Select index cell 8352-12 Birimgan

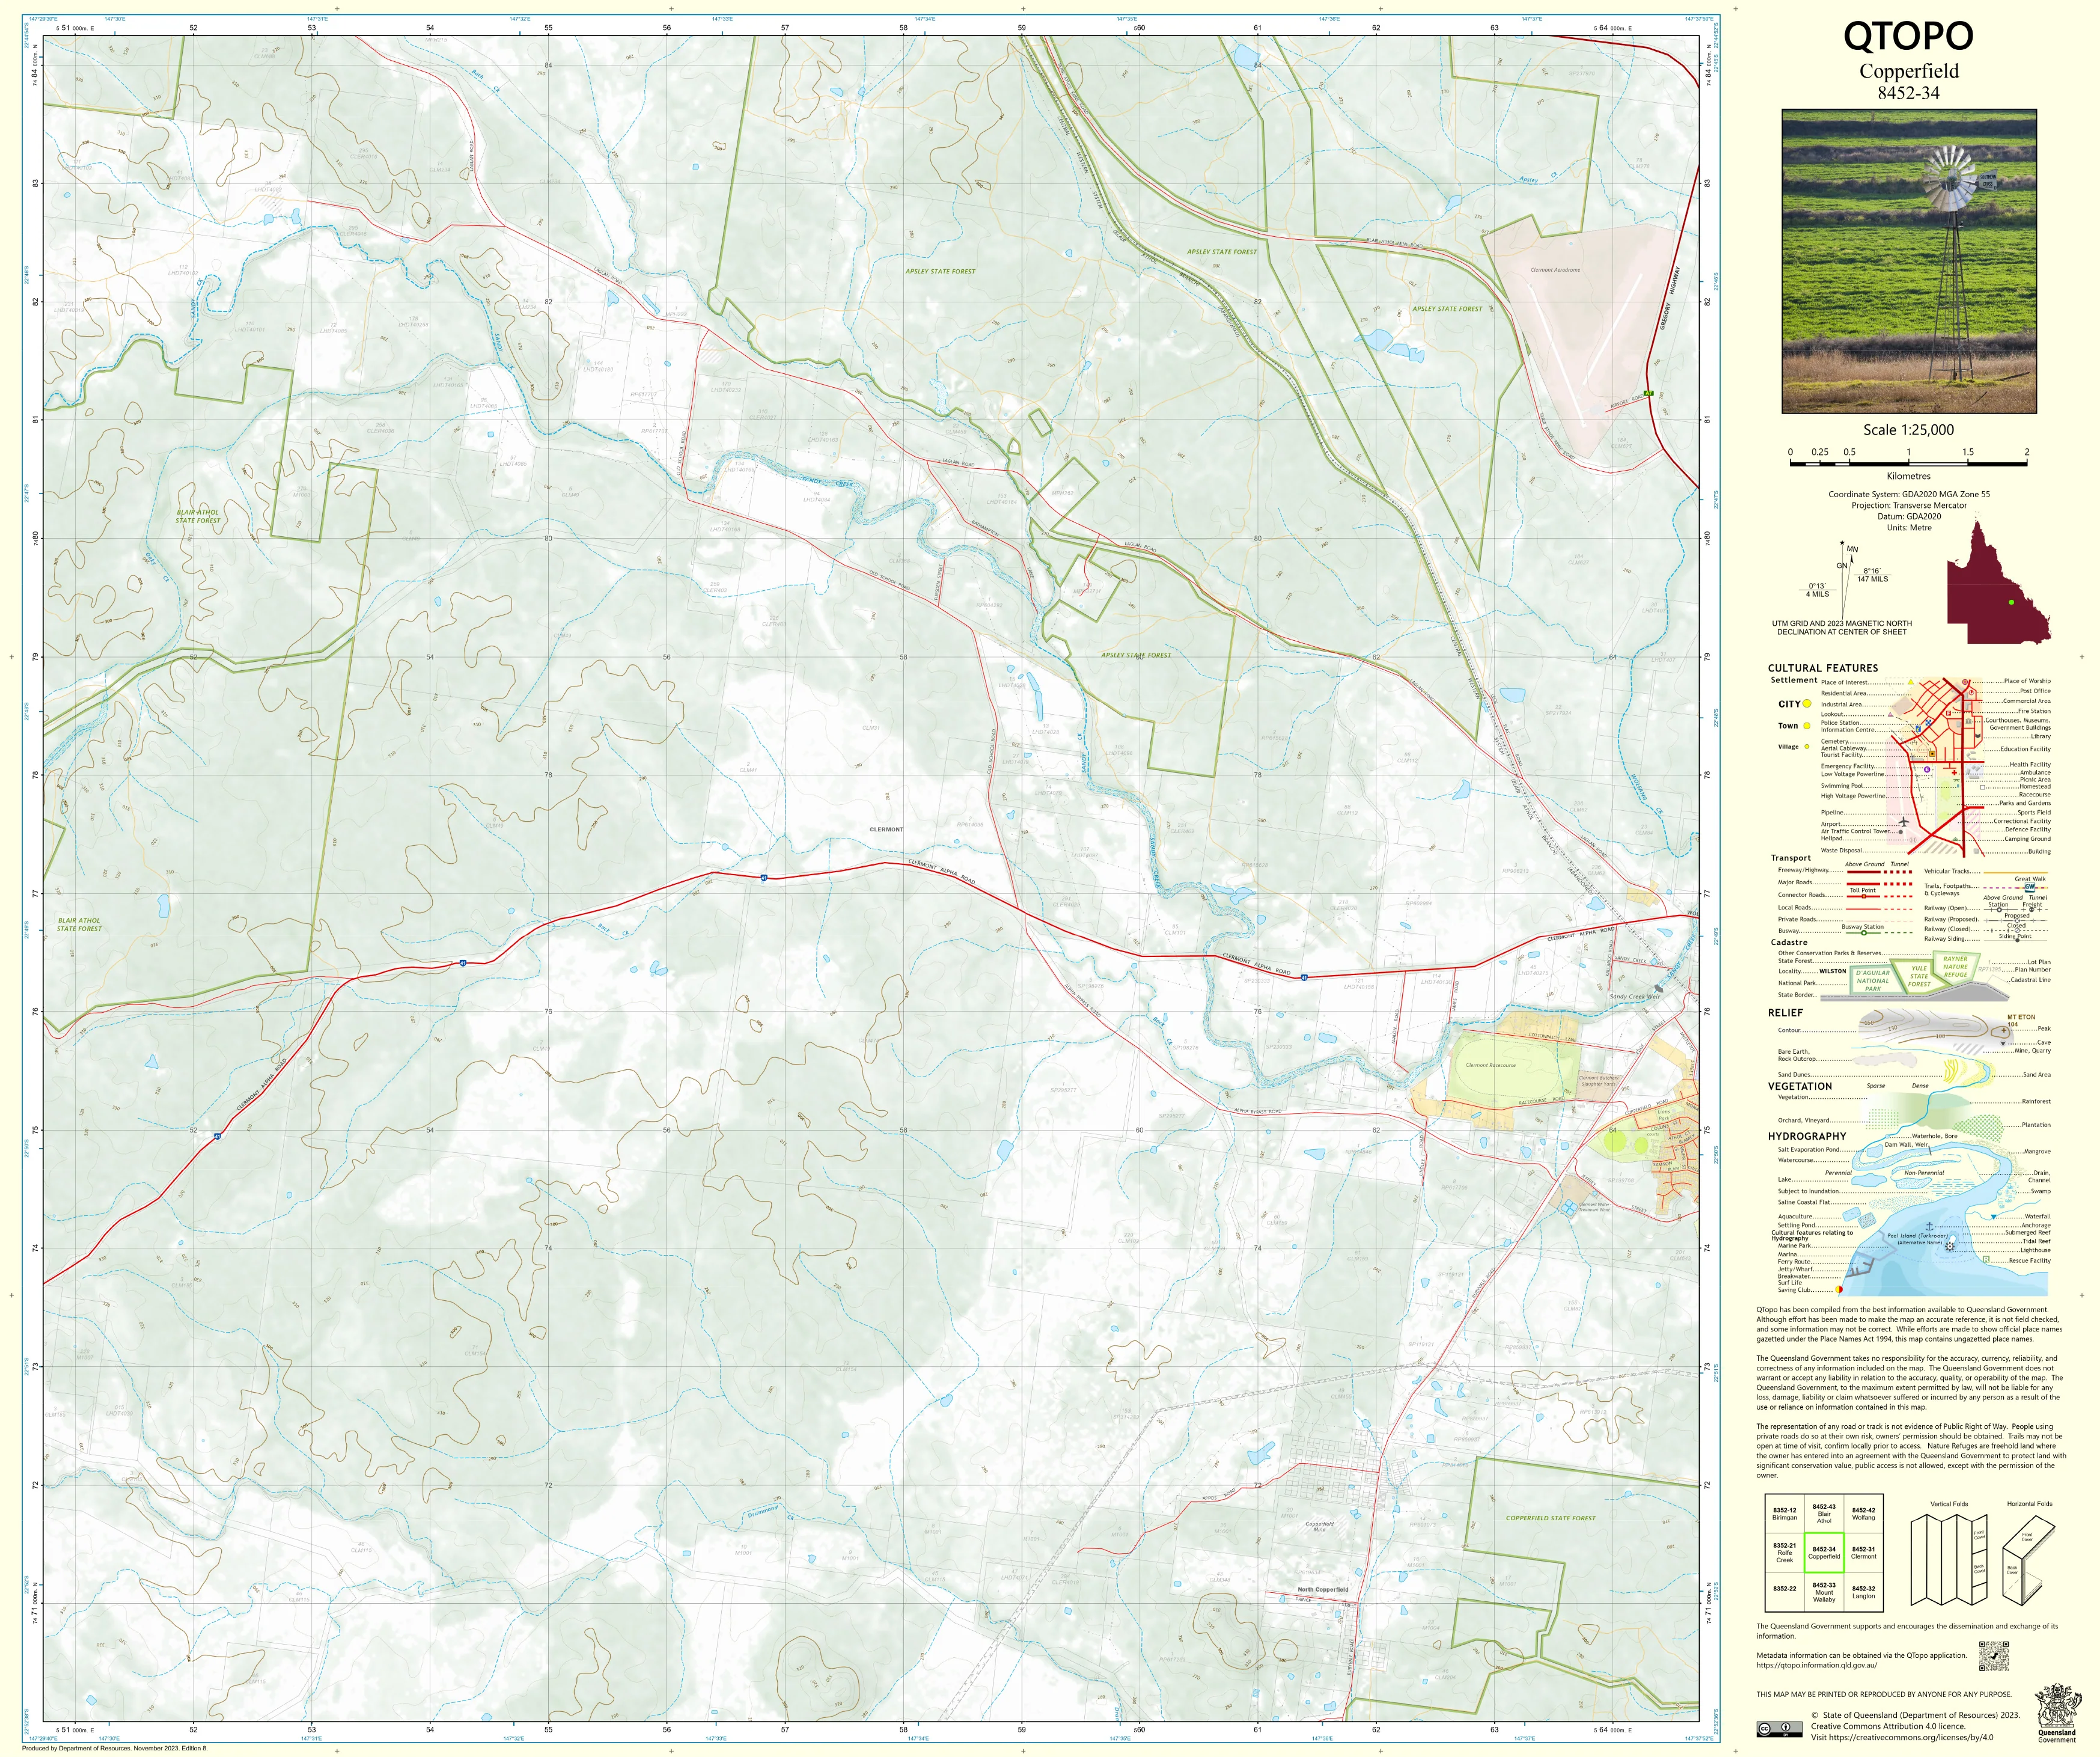point(1784,1513)
